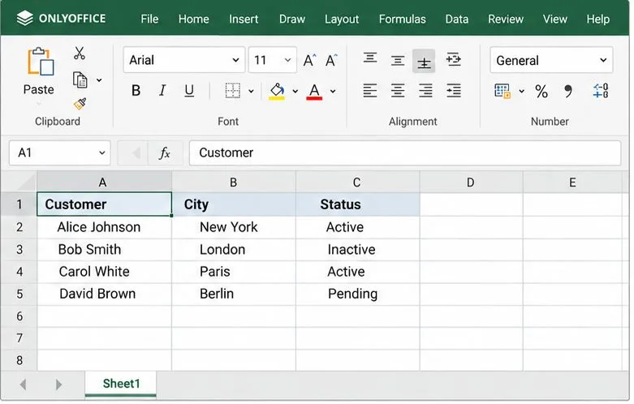This screenshot has height=404, width=634.
Task: Toggle the bottom align button
Action: [424, 61]
